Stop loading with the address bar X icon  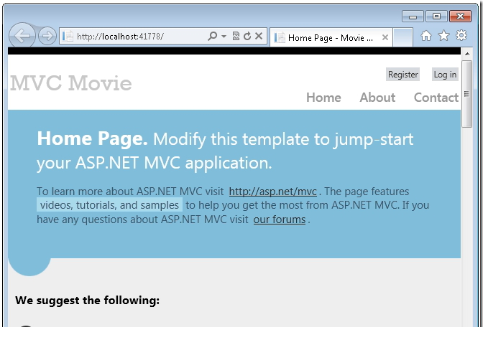259,36
